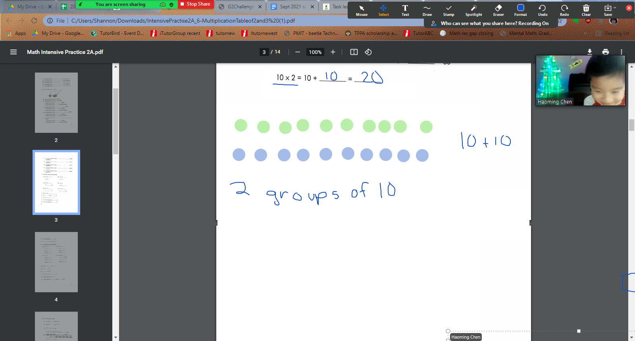Close the Zoom annotation toolbar
Screen dimensions: 635x341
tap(629, 8)
